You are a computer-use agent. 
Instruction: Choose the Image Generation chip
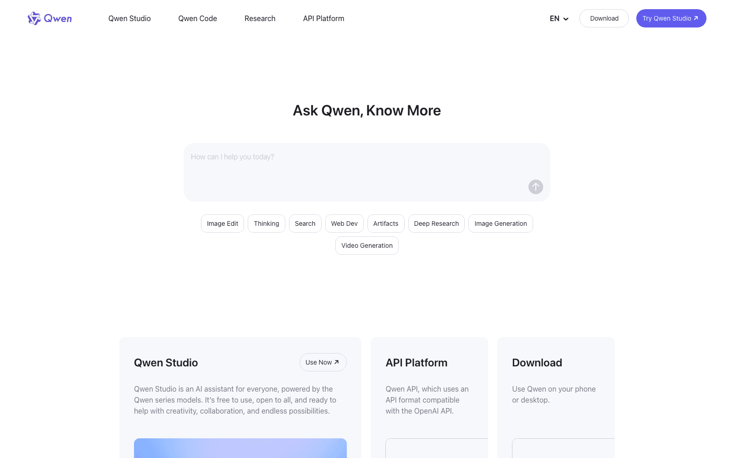pyautogui.click(x=500, y=224)
